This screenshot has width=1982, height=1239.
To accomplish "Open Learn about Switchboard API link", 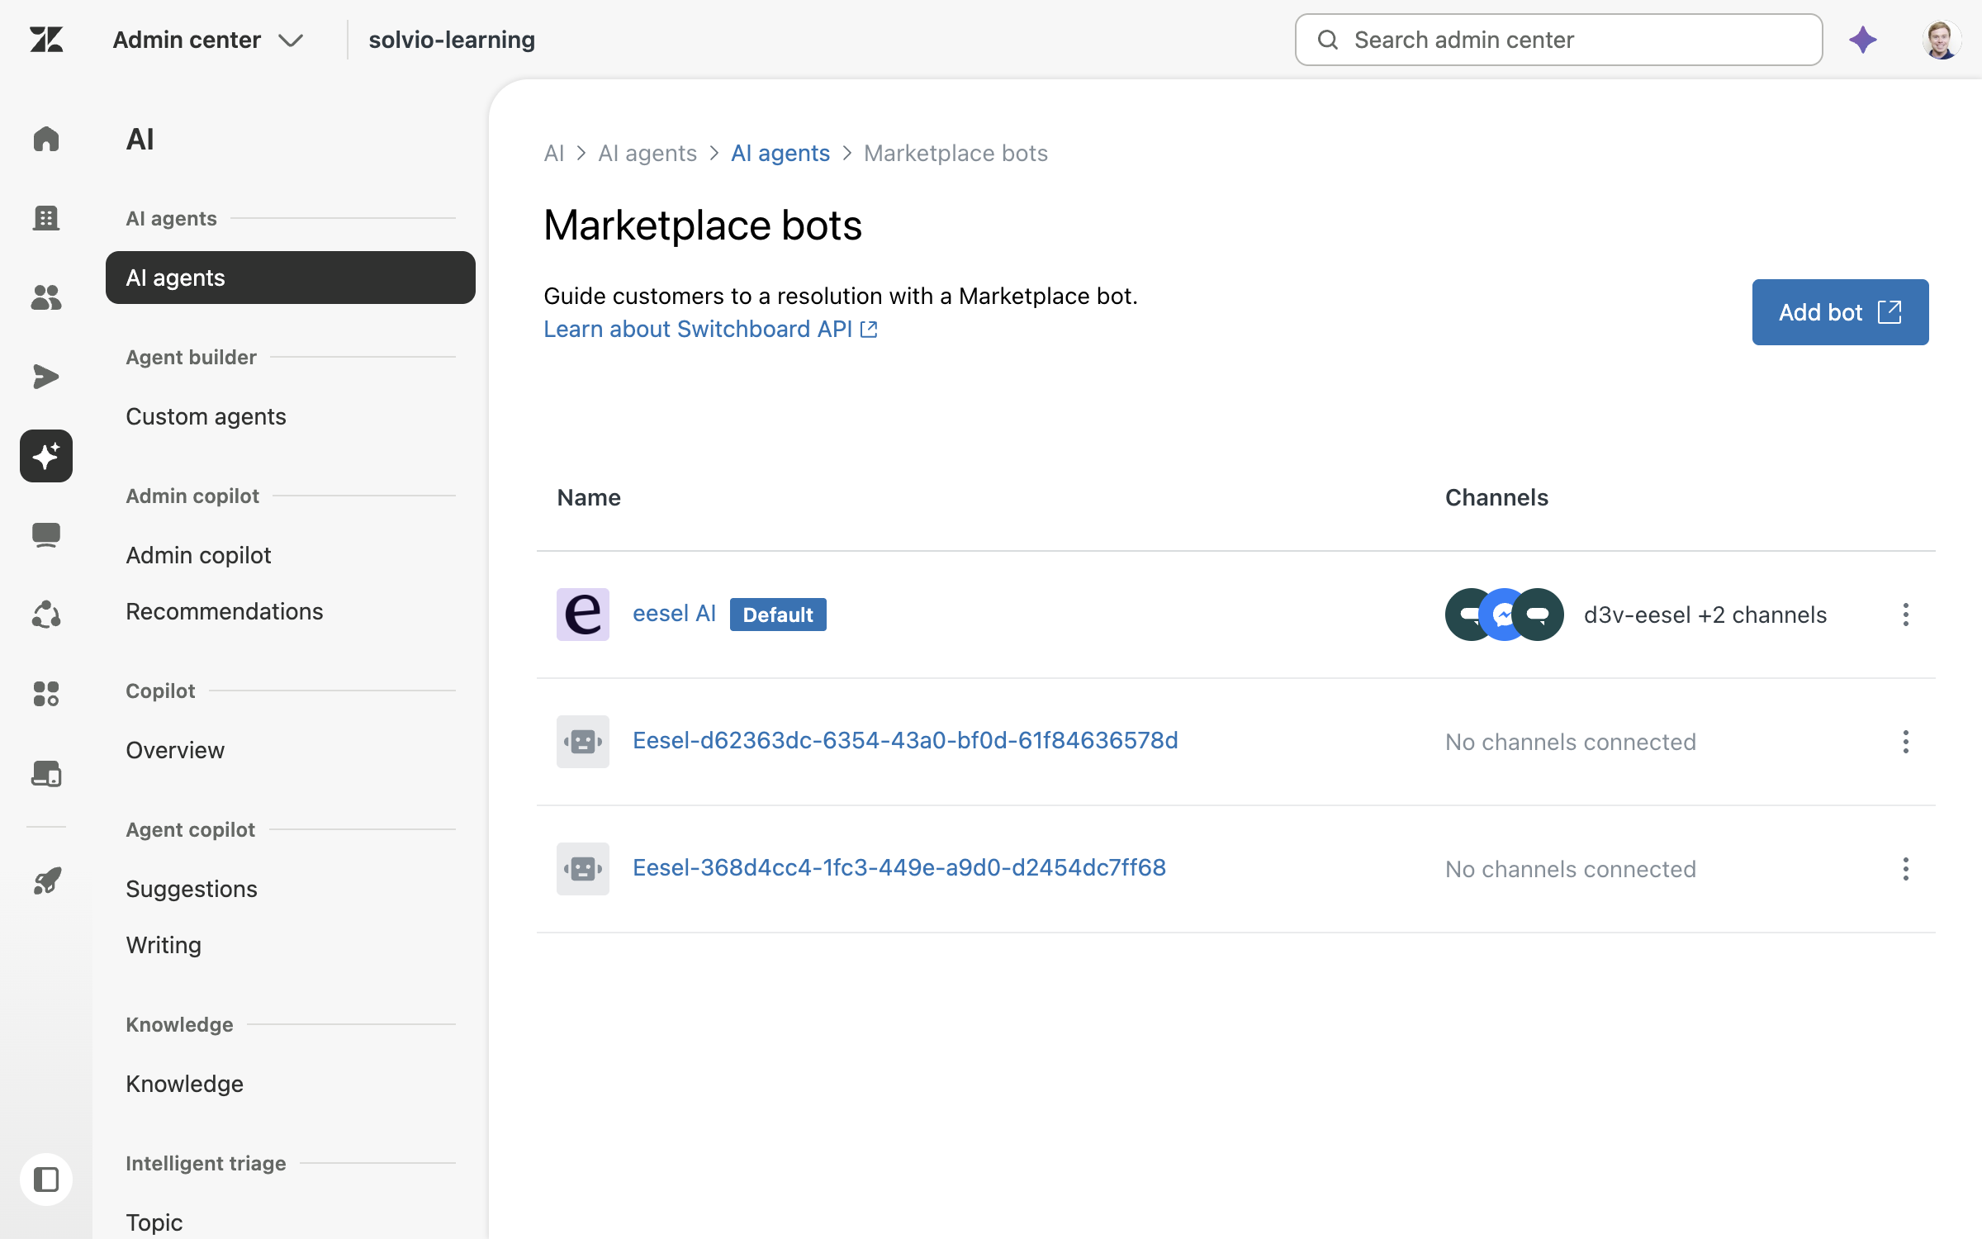I will [x=710, y=329].
